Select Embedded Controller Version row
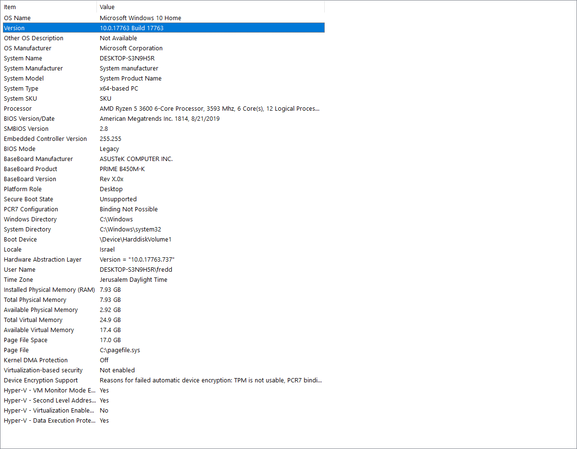 click(164, 139)
